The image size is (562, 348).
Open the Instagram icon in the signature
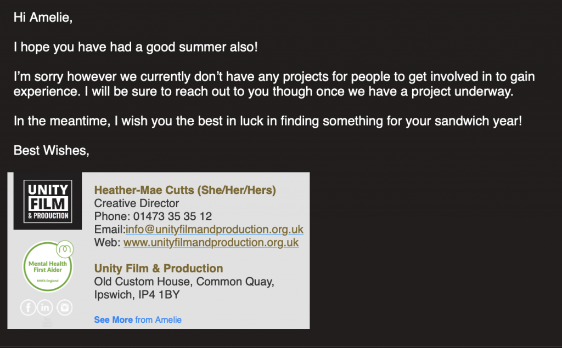[x=65, y=307]
